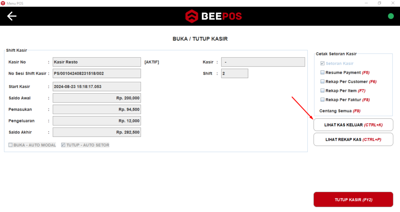400x212 pixels.
Task: Click the green connection status indicator
Action: click(x=390, y=16)
